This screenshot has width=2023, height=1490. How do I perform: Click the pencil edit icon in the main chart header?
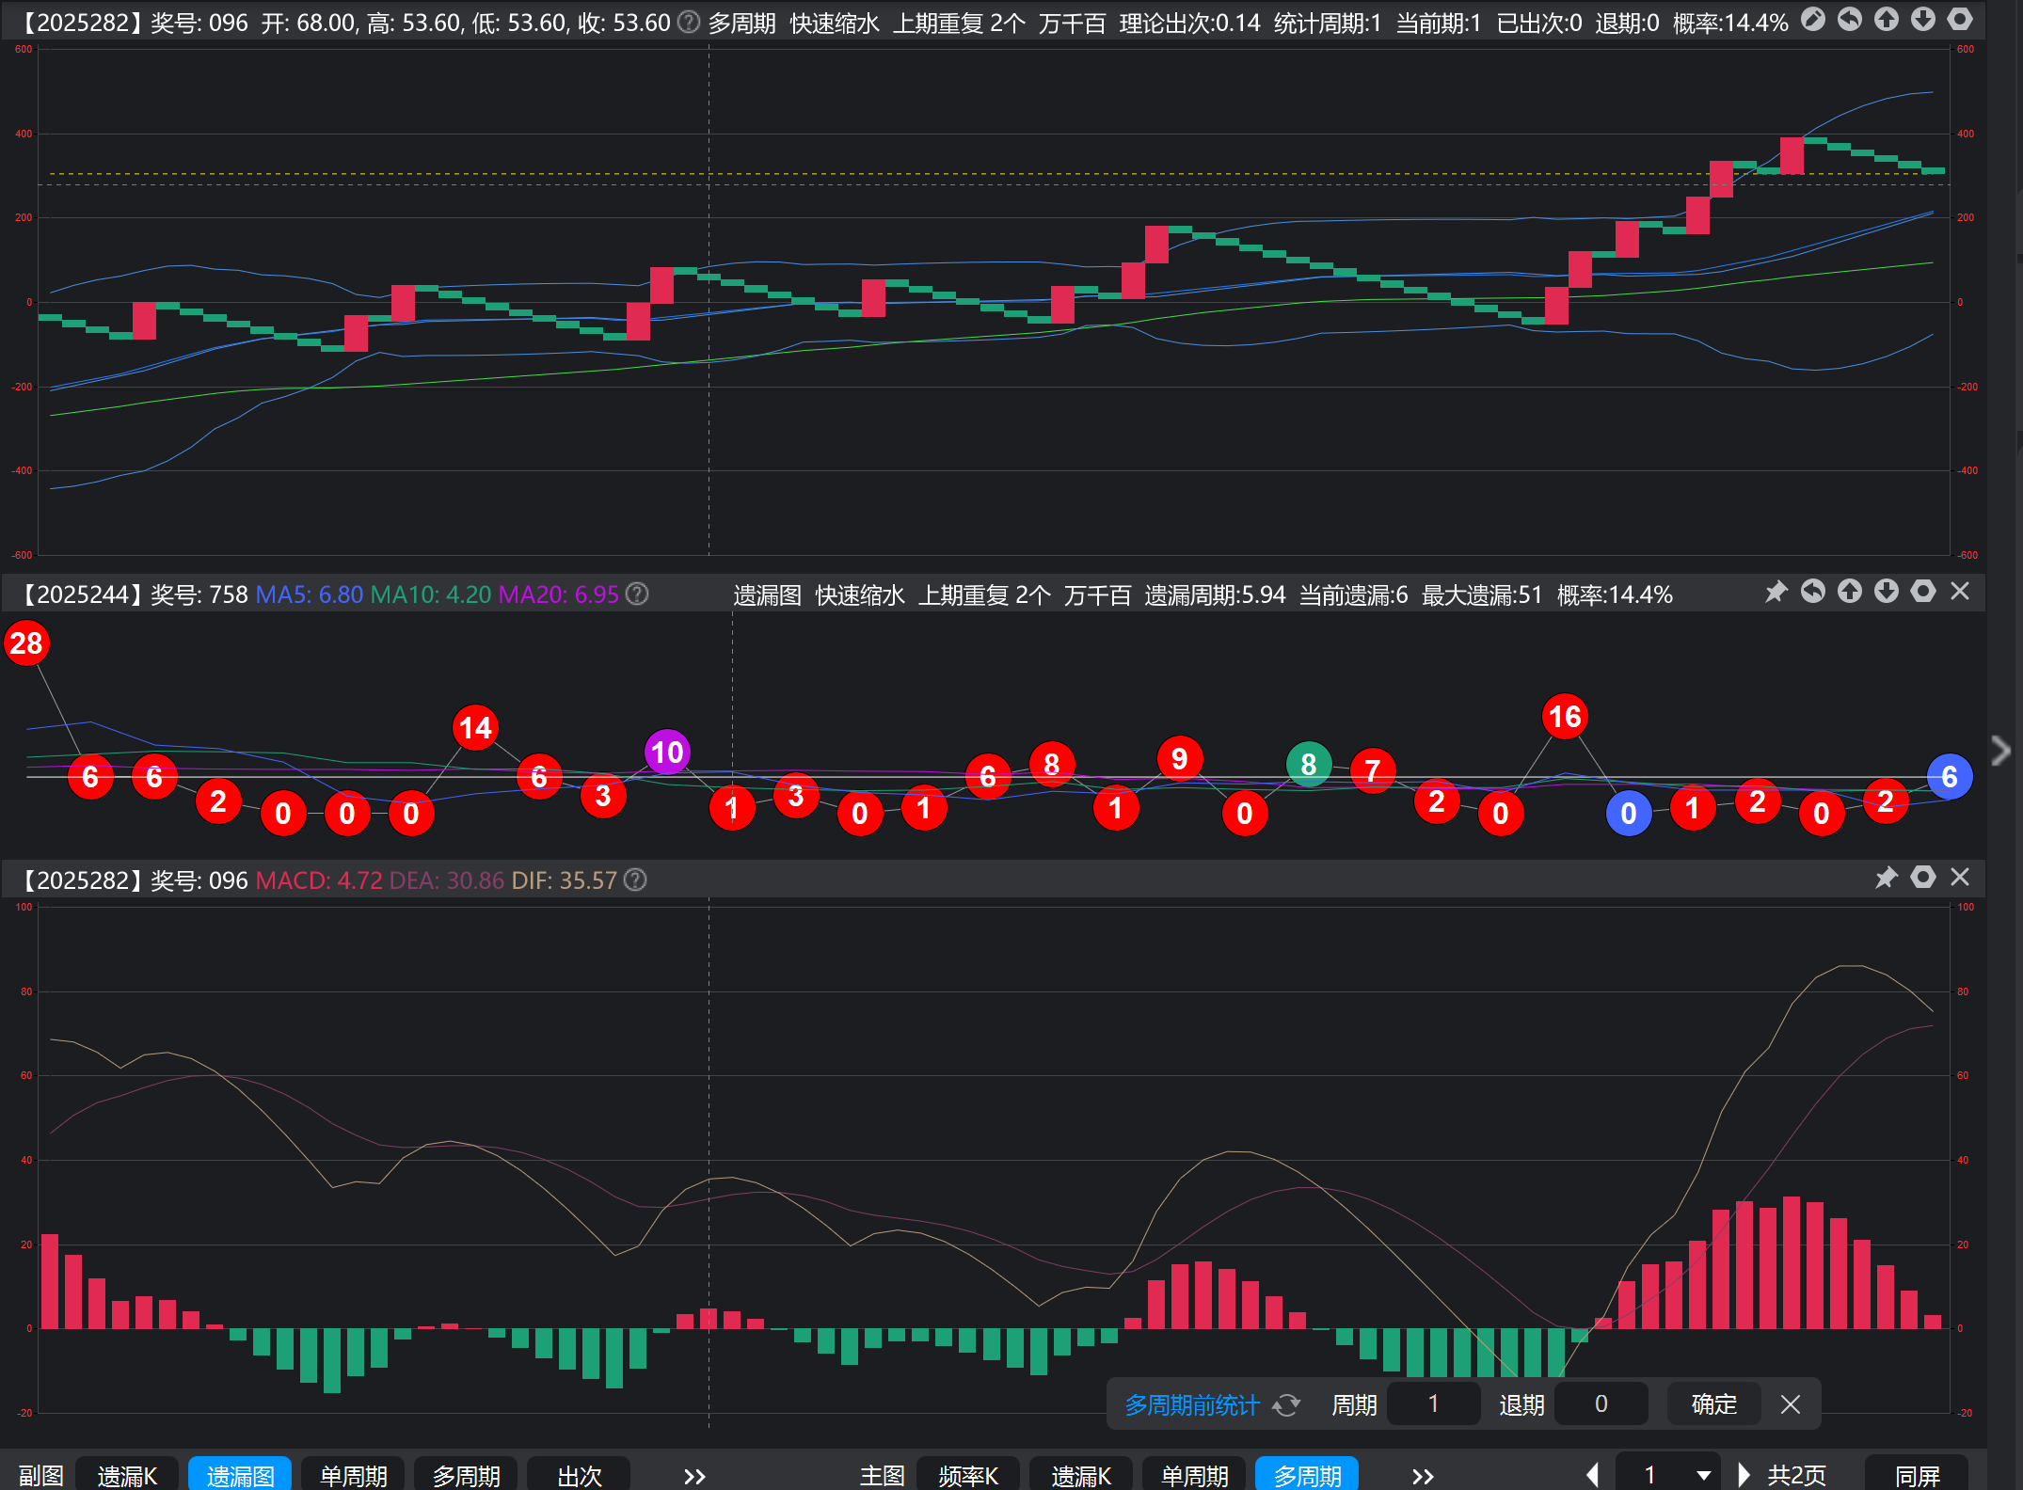tap(1813, 20)
